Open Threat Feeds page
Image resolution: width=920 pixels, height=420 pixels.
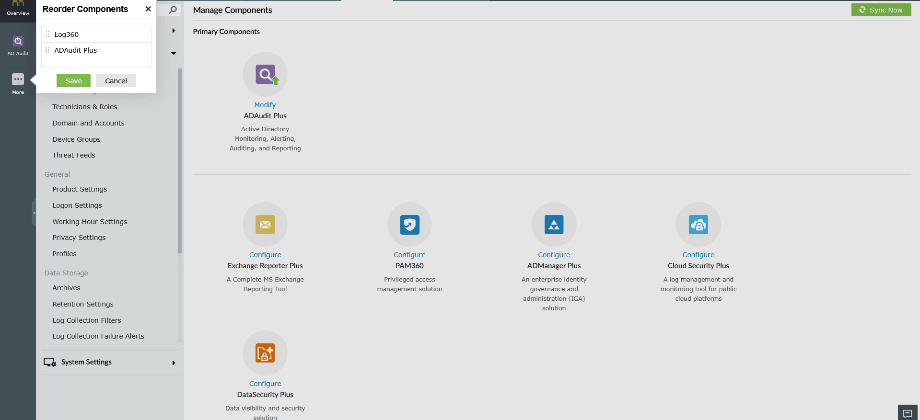(74, 155)
